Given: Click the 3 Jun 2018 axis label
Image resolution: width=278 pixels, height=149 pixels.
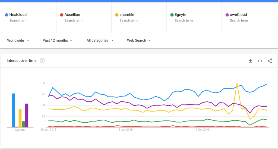Looking at the screenshot, I should tap(125, 130).
